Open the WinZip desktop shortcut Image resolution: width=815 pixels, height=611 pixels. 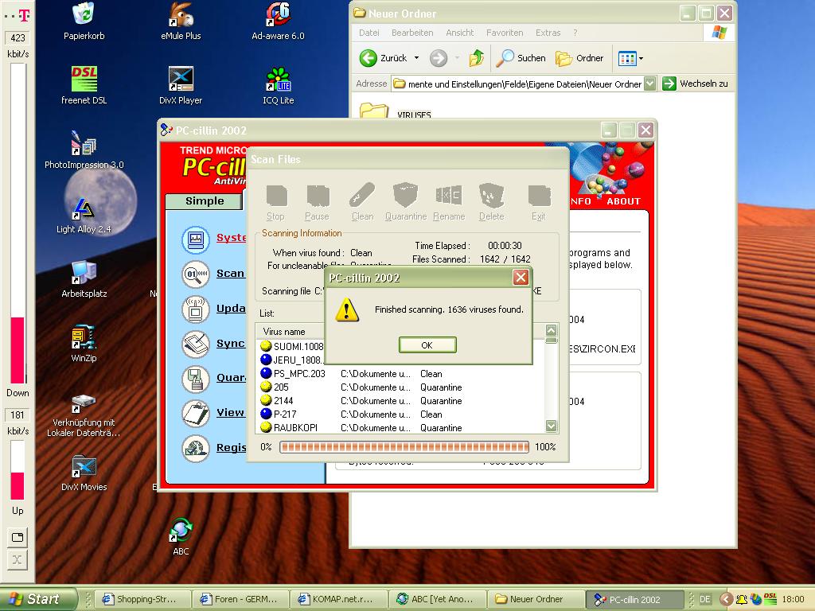click(x=84, y=337)
